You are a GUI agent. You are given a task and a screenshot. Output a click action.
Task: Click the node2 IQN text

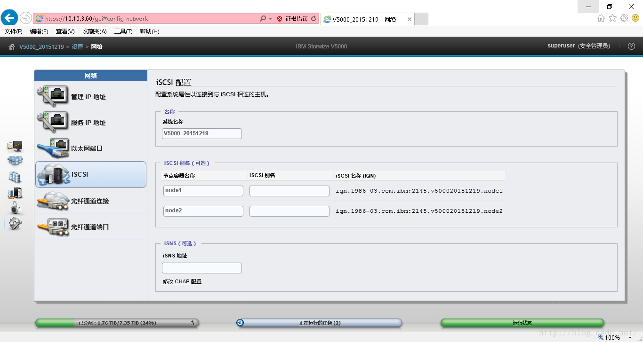tap(419, 211)
